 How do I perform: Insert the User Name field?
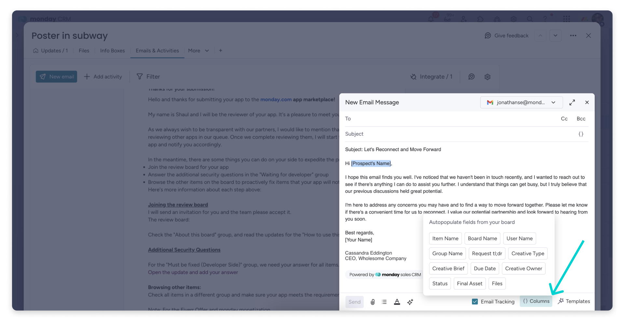pos(520,238)
